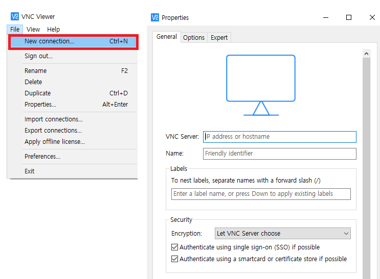The width and height of the screenshot is (380, 279).
Task: Select Sign out... menu entry
Action: pos(74,56)
